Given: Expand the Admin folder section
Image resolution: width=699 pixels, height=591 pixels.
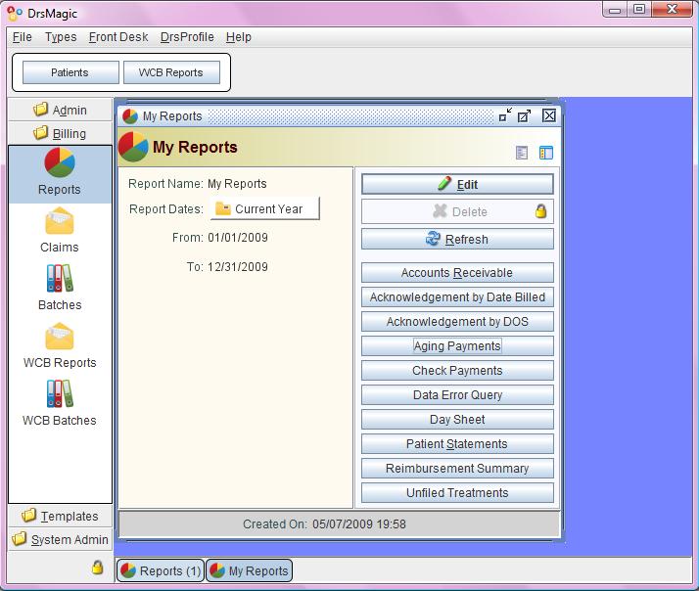Looking at the screenshot, I should coord(60,110).
